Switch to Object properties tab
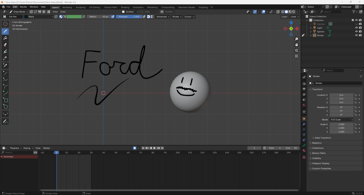The width and height of the screenshot is (364, 195). click(303, 118)
